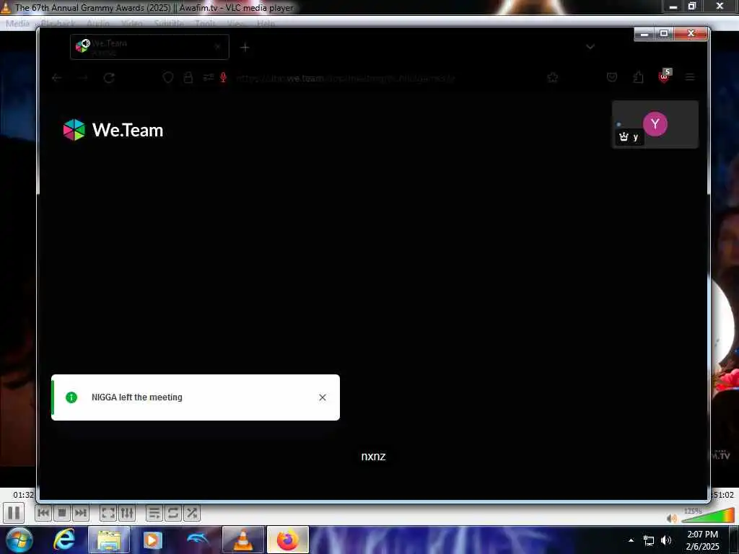Open the VLC Media menu
Screen dimensions: 739x554
point(17,23)
